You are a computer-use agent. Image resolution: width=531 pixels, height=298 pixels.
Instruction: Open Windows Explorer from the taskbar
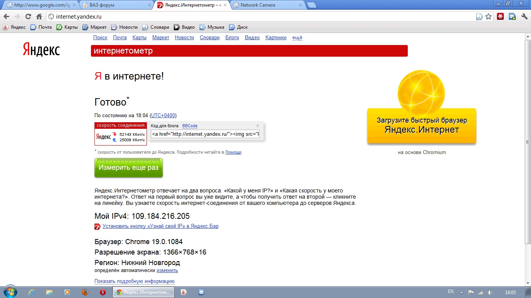coord(49,292)
